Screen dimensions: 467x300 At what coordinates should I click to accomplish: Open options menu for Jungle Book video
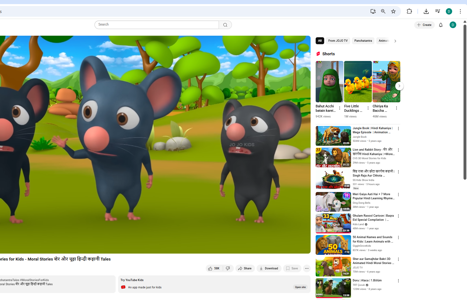398,129
